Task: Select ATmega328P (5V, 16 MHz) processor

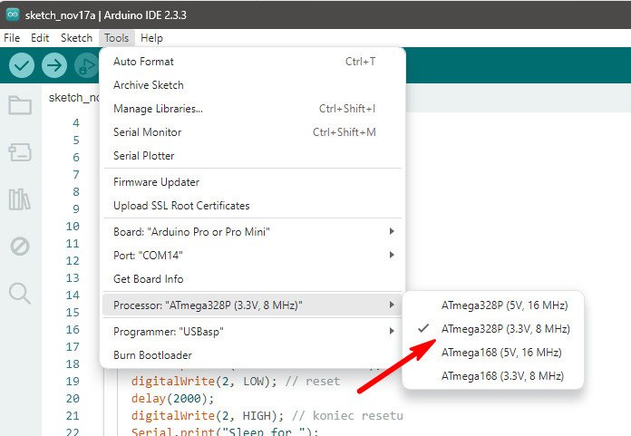Action: 505,305
